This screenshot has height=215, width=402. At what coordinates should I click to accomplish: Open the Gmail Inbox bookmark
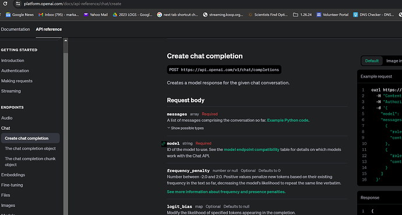coord(58,15)
